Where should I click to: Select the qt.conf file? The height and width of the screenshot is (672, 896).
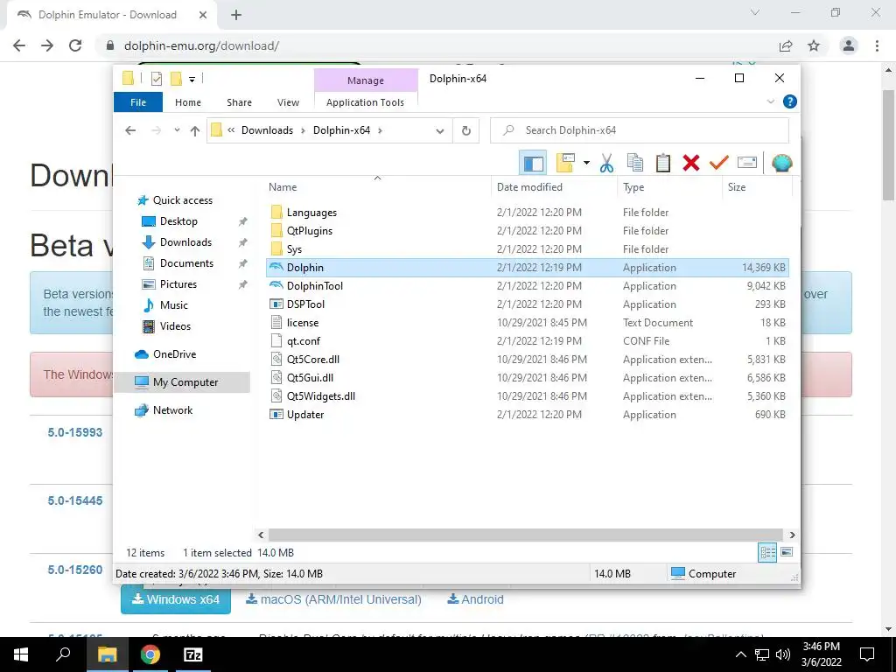(x=528, y=340)
